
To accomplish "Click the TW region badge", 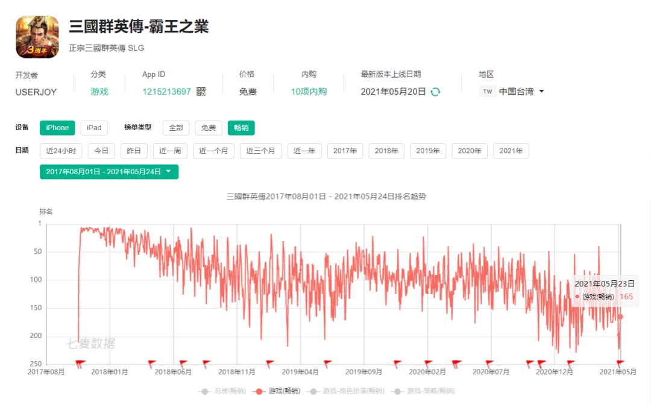I will (487, 92).
